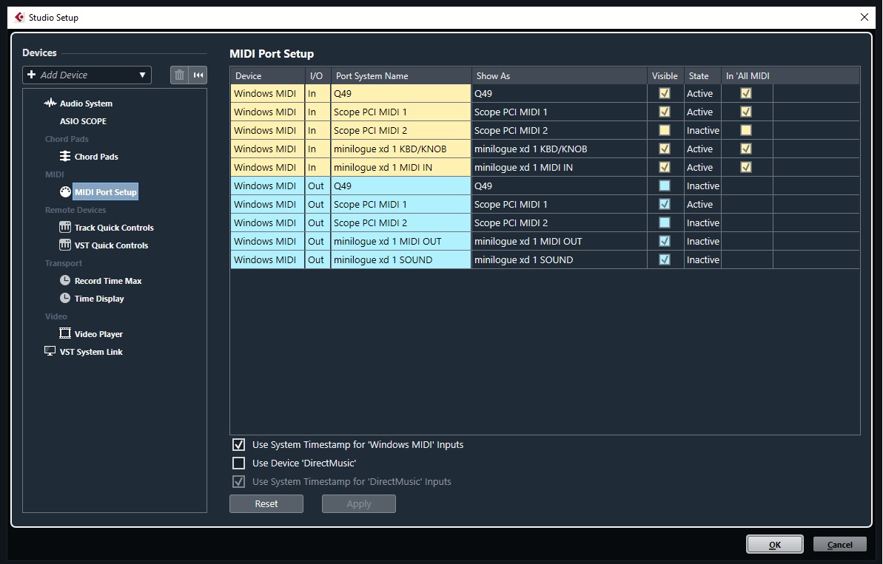This screenshot has height=564, width=883.
Task: Click Out cell of Scope PCI MIDI 1
Action: tap(318, 204)
